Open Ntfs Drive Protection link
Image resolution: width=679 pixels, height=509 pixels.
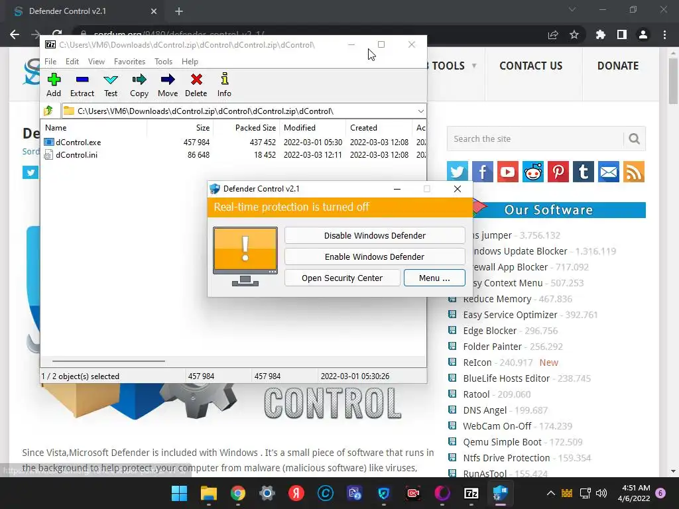coord(506,458)
